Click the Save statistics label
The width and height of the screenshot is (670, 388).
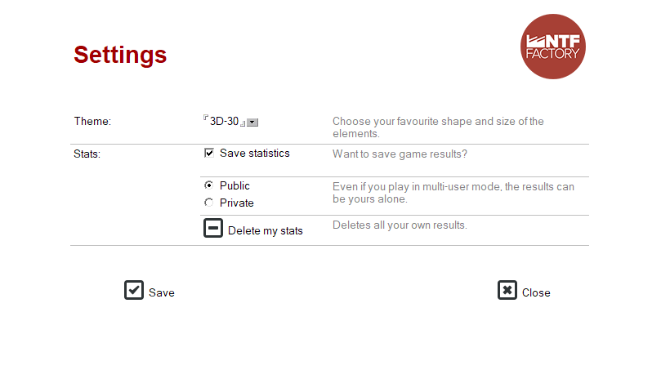pyautogui.click(x=255, y=153)
